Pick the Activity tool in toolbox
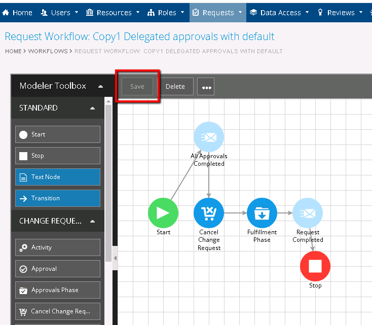 58,247
